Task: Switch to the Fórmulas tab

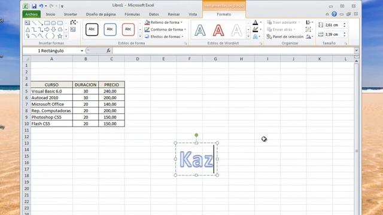Action: pyautogui.click(x=132, y=14)
